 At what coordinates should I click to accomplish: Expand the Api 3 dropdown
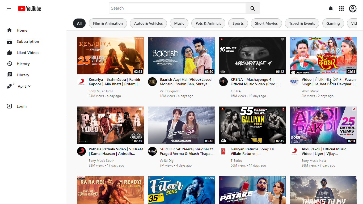pos(24,86)
